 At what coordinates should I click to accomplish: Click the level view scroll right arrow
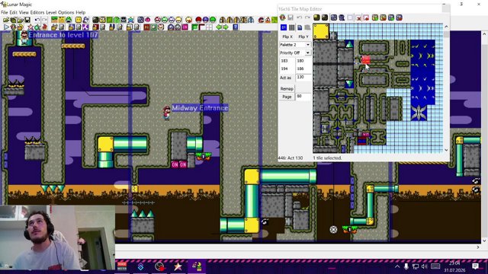point(478,247)
